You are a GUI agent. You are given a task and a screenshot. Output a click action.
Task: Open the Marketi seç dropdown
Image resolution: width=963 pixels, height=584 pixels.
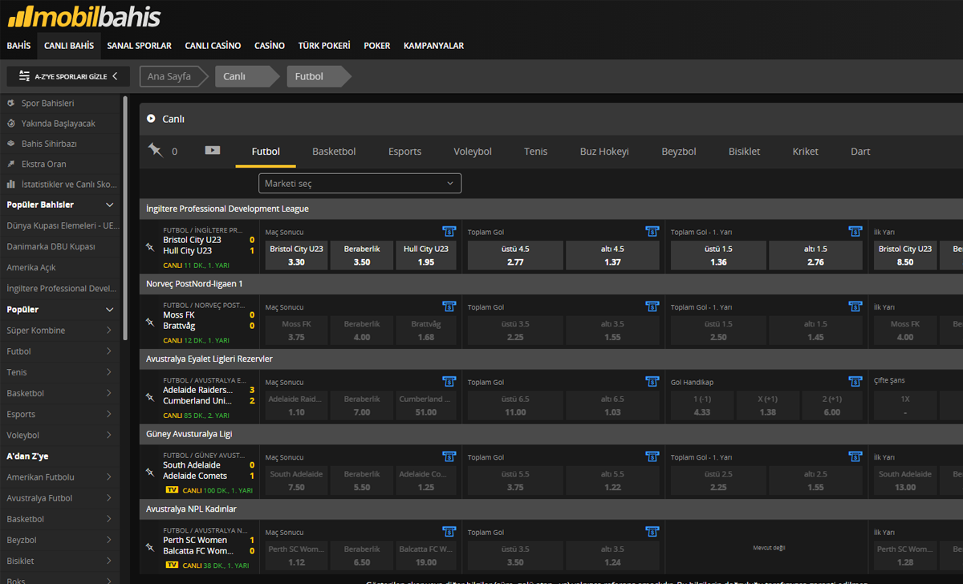[360, 183]
